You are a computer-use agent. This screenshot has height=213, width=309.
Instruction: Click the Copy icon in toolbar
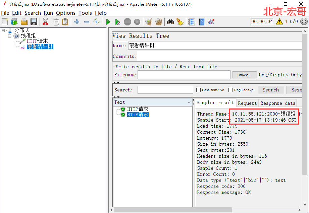pyautogui.click(x=55, y=22)
